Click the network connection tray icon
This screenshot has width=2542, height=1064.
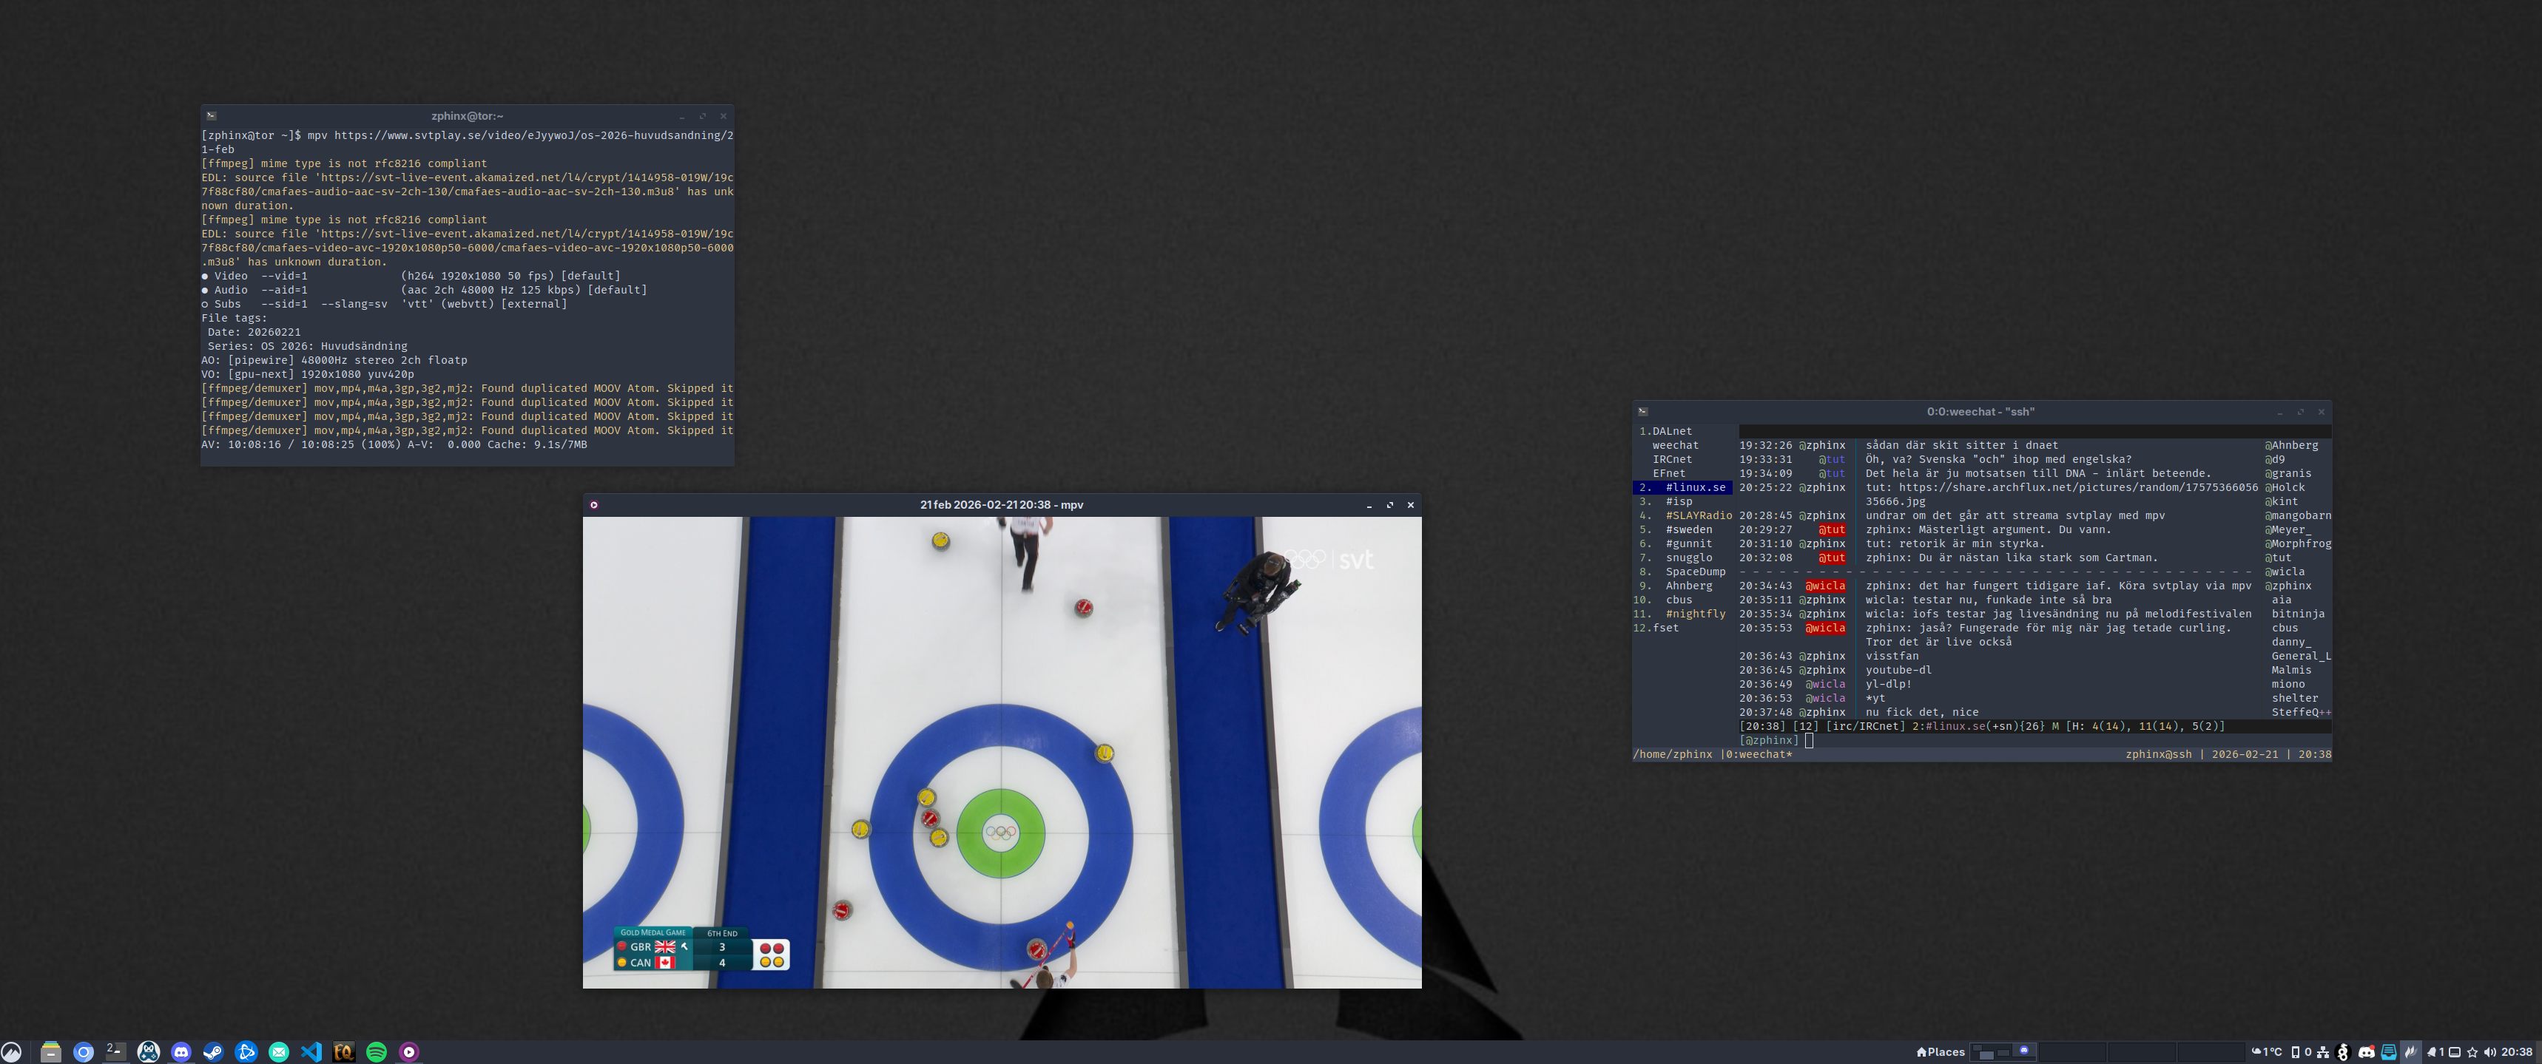click(2323, 1052)
